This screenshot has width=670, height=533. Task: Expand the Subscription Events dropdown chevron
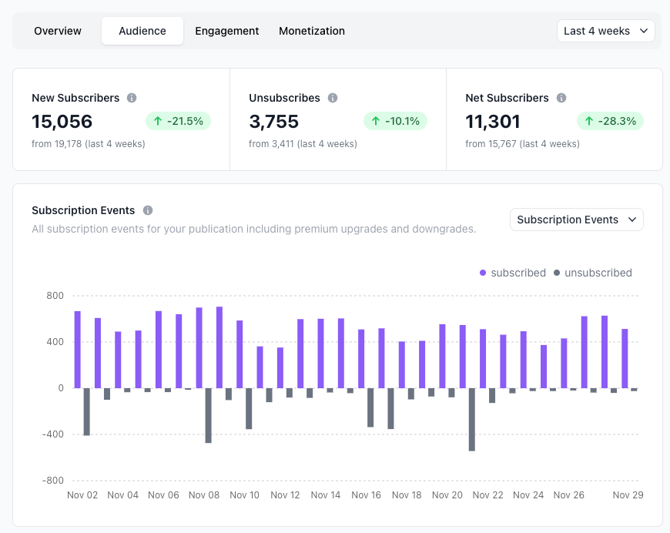(x=632, y=220)
